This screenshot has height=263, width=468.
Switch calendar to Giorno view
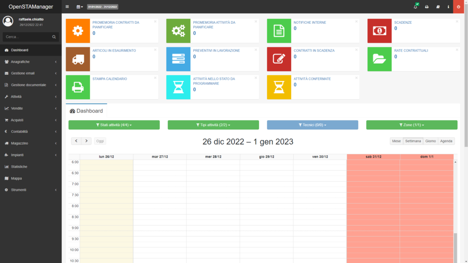click(x=431, y=141)
